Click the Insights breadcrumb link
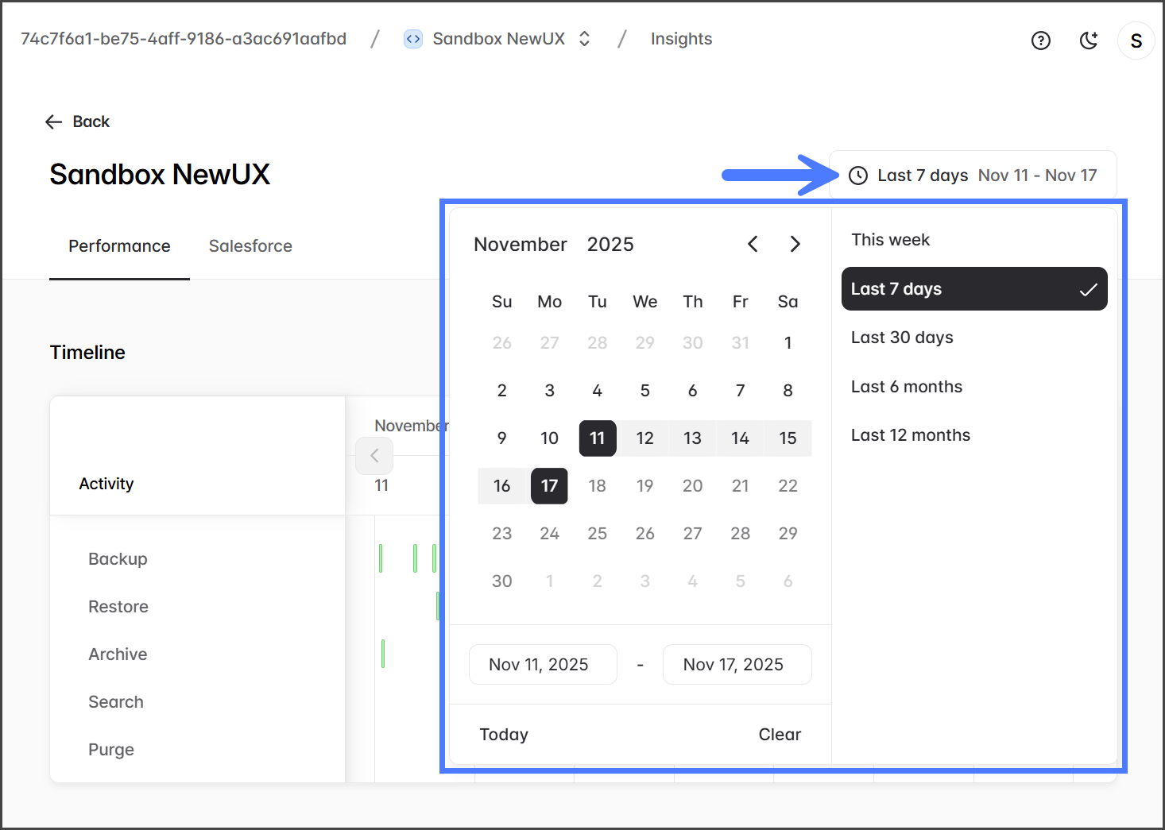The height and width of the screenshot is (830, 1165). [x=681, y=39]
